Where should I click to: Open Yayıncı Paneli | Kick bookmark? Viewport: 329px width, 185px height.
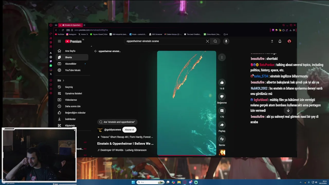pyautogui.click(x=99, y=34)
